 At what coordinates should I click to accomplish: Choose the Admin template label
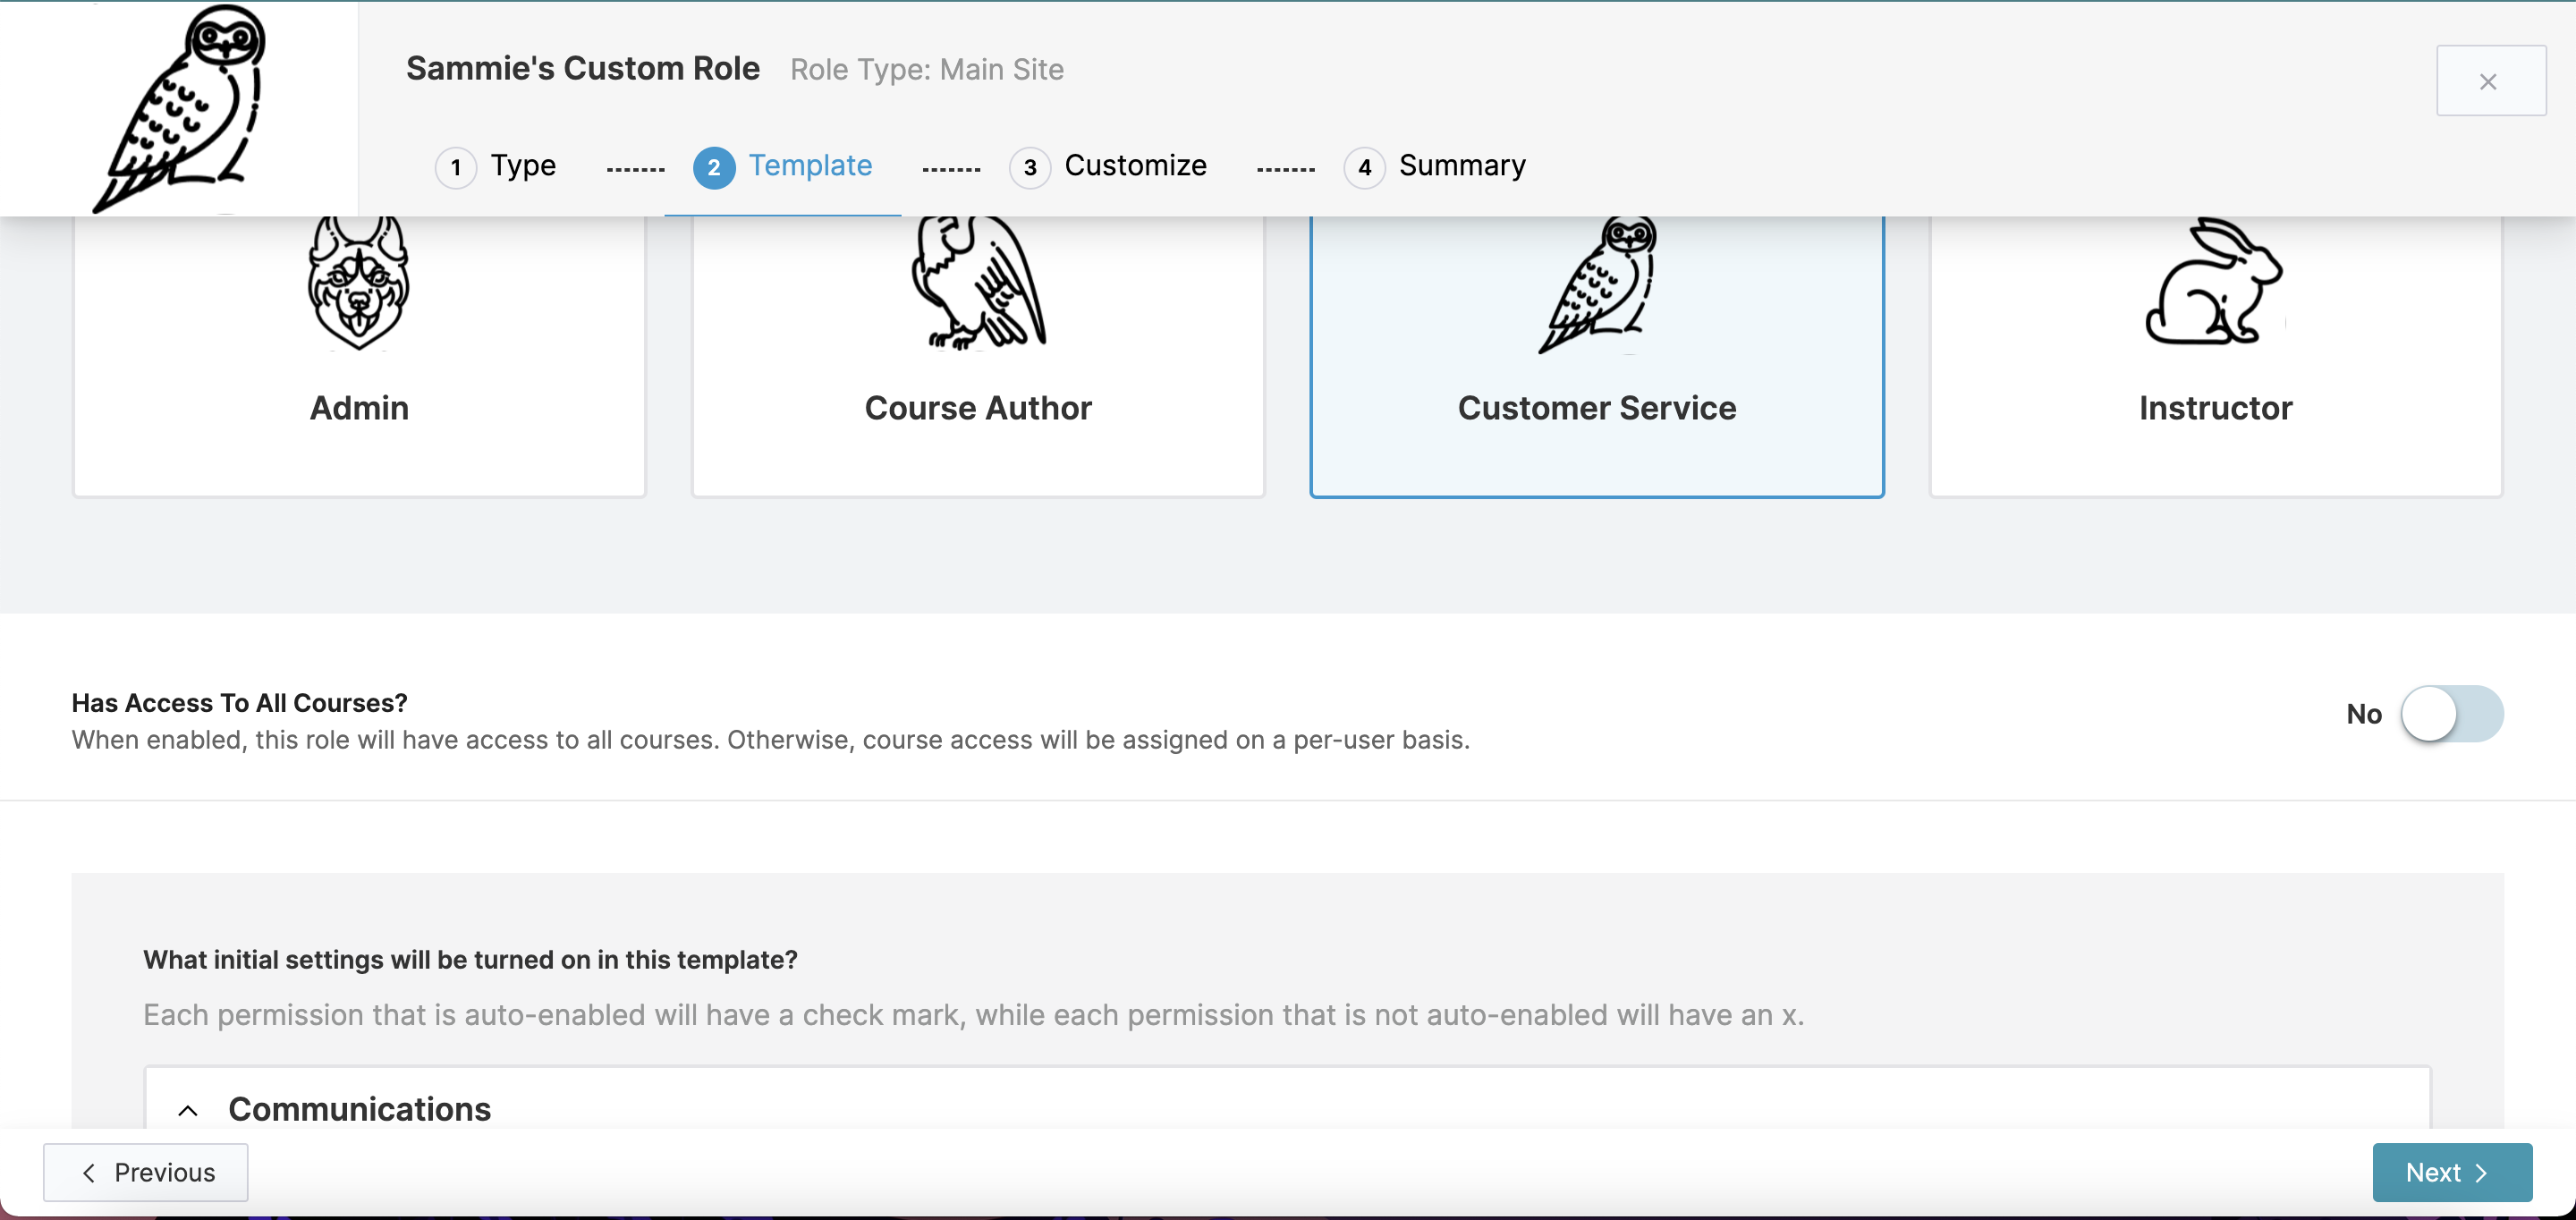pyautogui.click(x=359, y=408)
